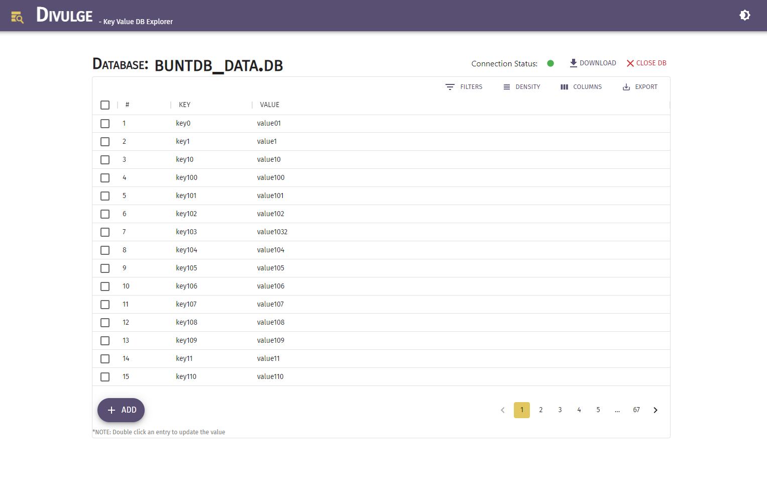Click the value10 cell
This screenshot has width=767, height=481.
(269, 160)
